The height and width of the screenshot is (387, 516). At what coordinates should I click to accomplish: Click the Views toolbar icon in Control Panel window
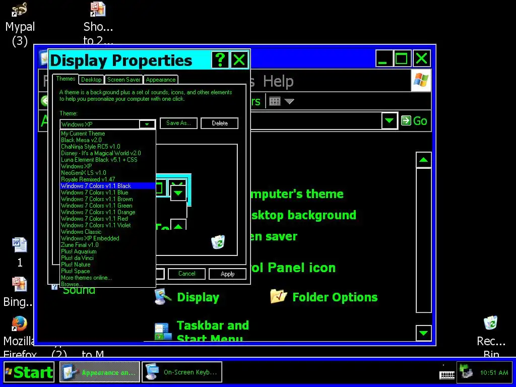(x=275, y=101)
